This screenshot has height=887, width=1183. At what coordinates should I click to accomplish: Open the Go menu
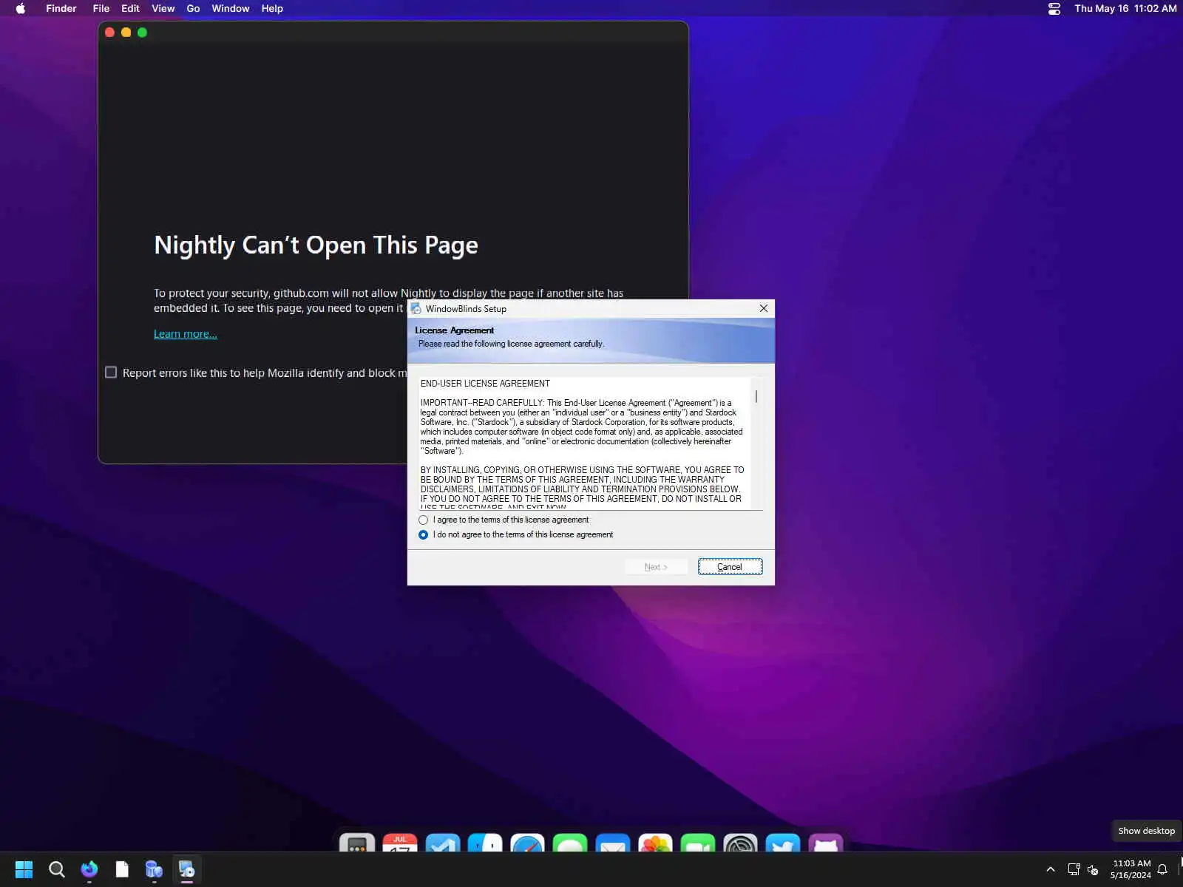click(193, 9)
